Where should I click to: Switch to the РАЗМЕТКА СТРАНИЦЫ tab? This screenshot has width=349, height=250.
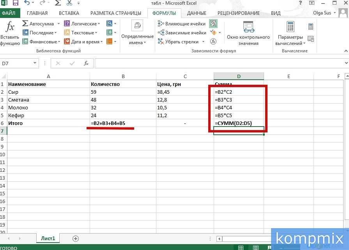pos(116,13)
